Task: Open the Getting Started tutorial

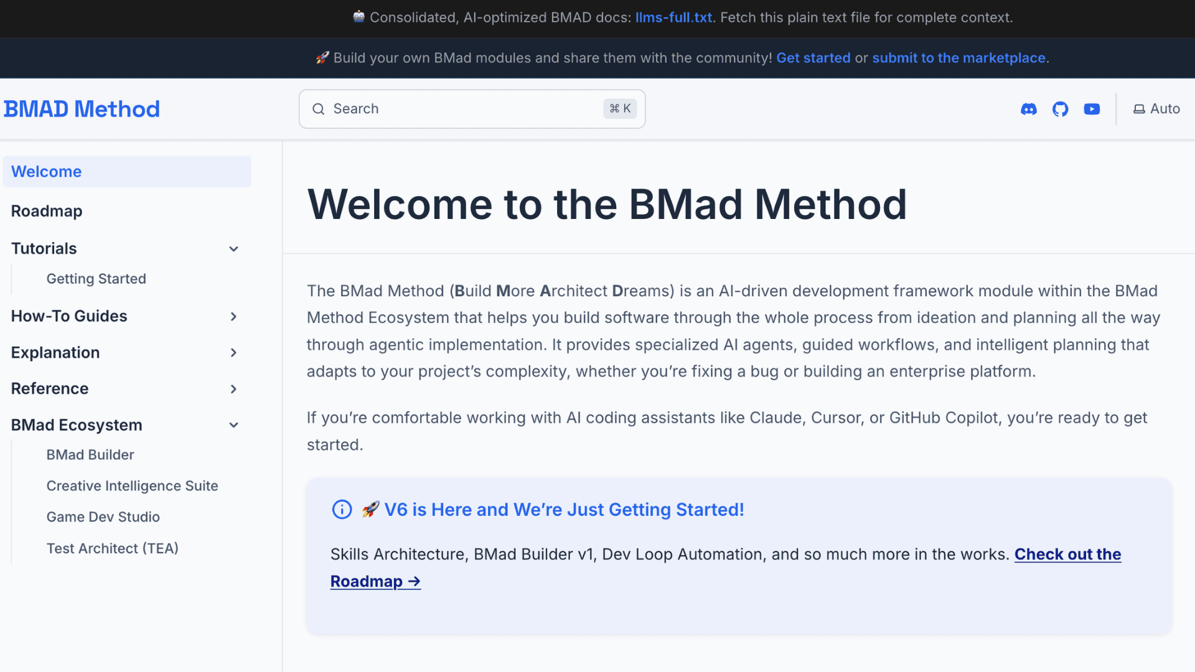Action: (96, 279)
